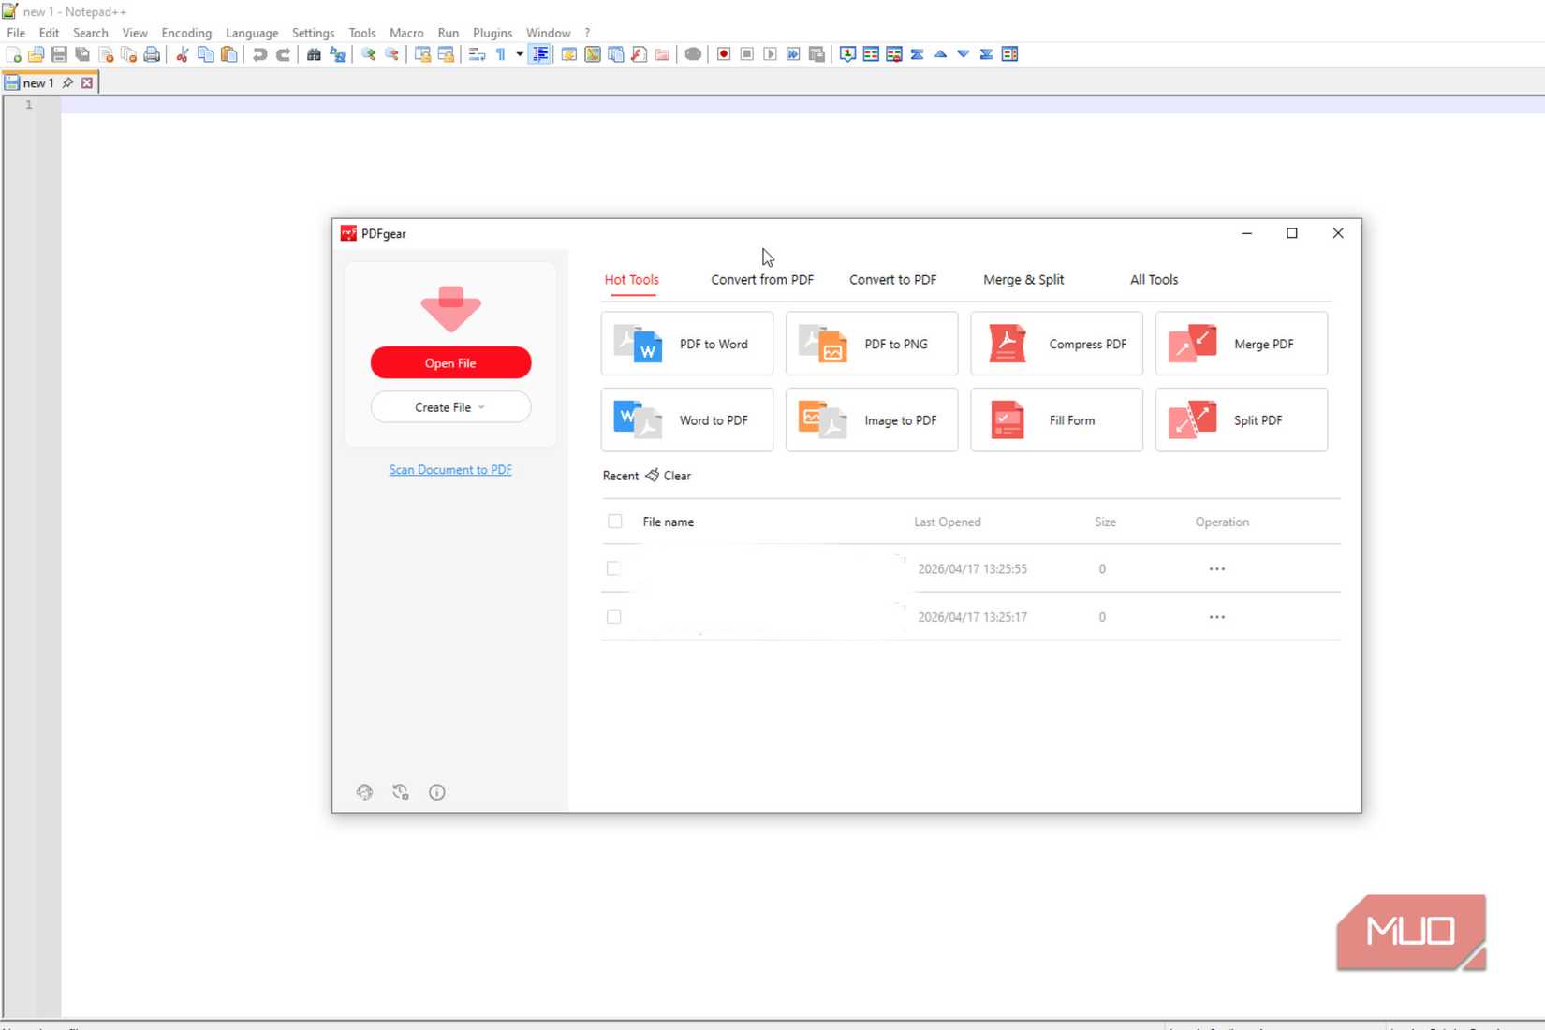Switch to the Convert to PDF tab
This screenshot has width=1545, height=1030.
892,280
